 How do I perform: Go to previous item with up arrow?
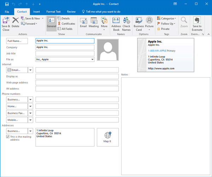(x=26, y=4)
